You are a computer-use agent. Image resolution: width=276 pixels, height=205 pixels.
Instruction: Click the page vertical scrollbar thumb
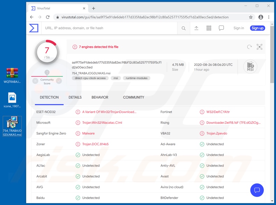pyautogui.click(x=272, y=55)
